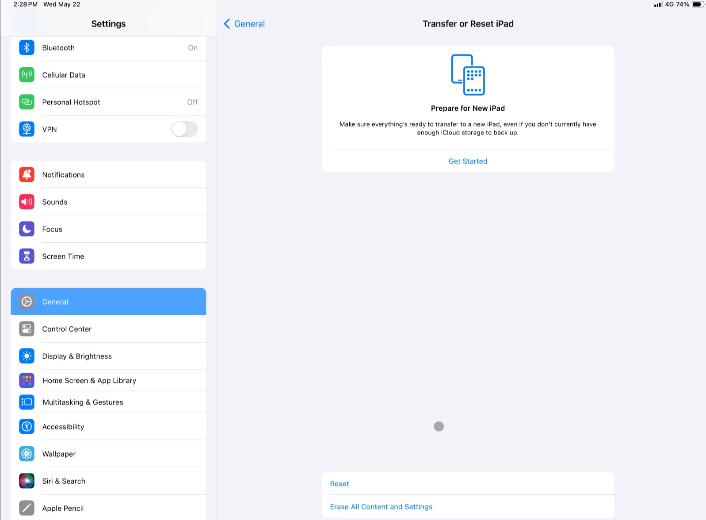Tap the Notifications bell icon

pyautogui.click(x=27, y=175)
